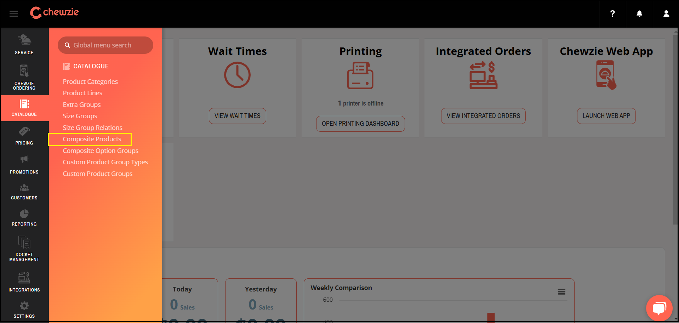Open the Pricing sidebar section
679x323 pixels.
pos(24,136)
